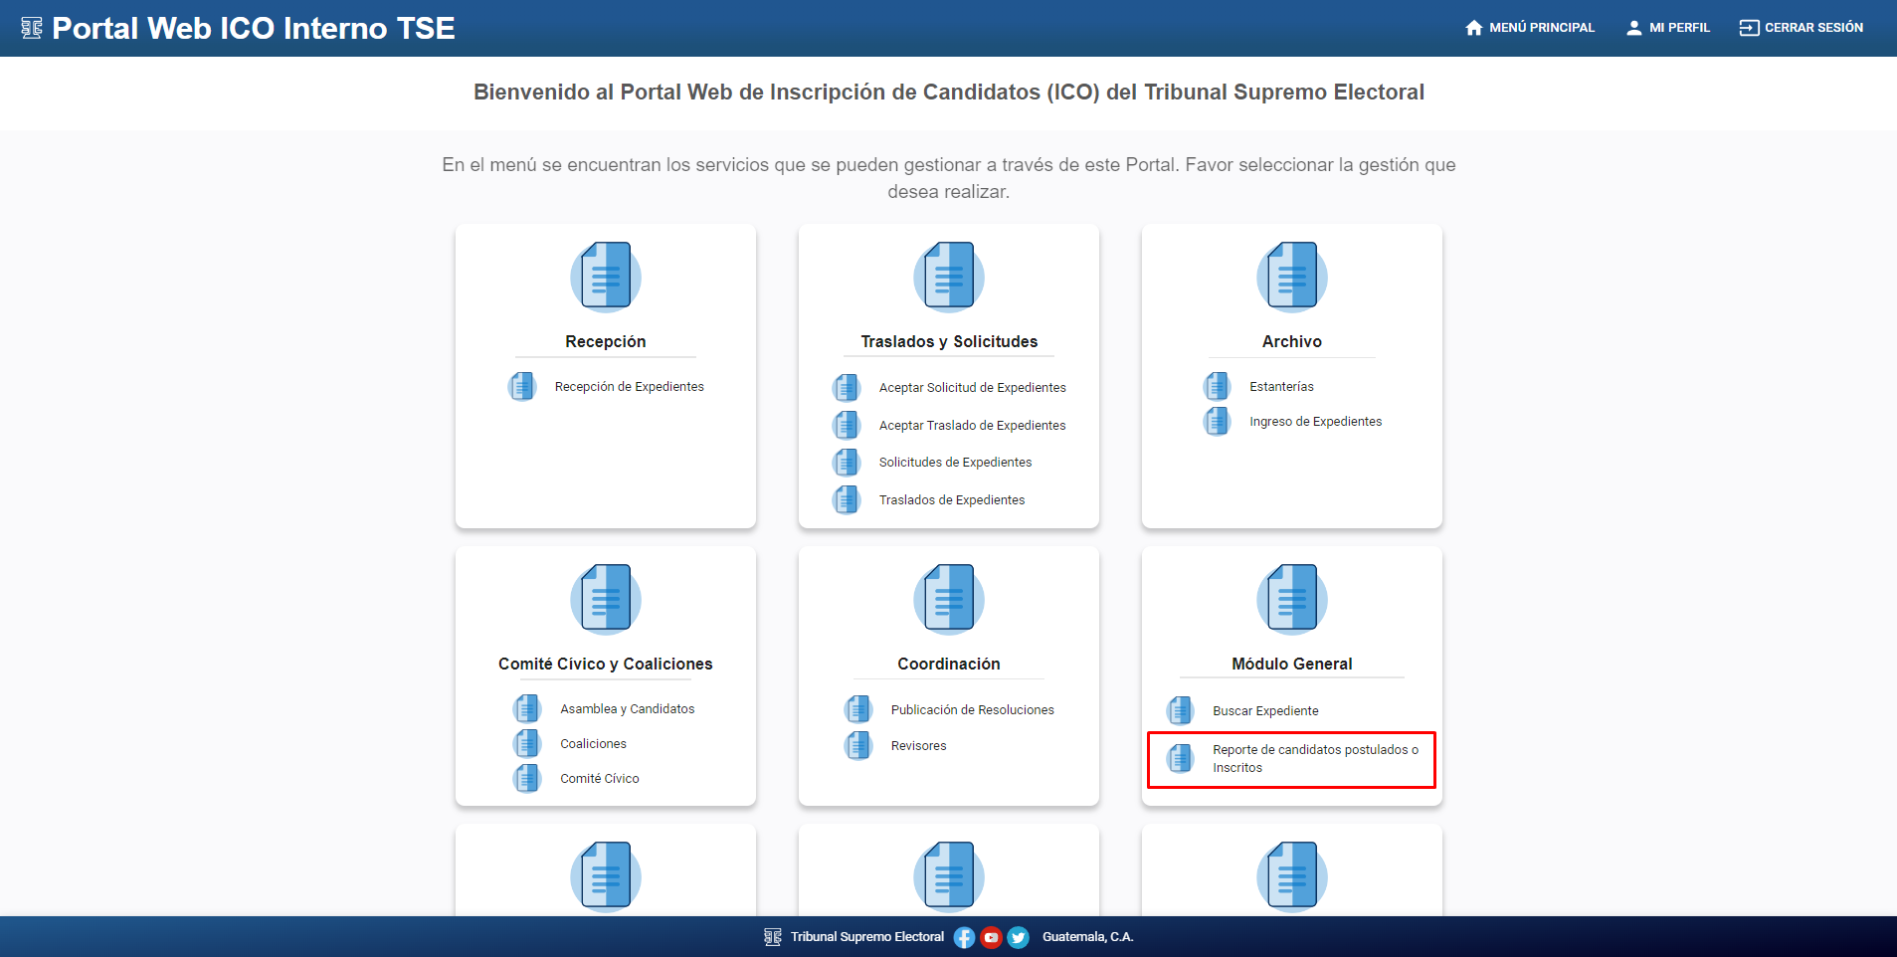The image size is (1897, 957).
Task: Open Recepción de Expedientes
Action: [630, 386]
